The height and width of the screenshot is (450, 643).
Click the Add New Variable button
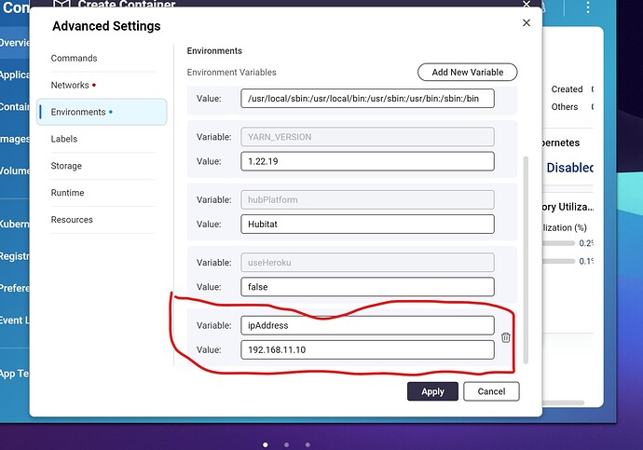click(x=467, y=72)
